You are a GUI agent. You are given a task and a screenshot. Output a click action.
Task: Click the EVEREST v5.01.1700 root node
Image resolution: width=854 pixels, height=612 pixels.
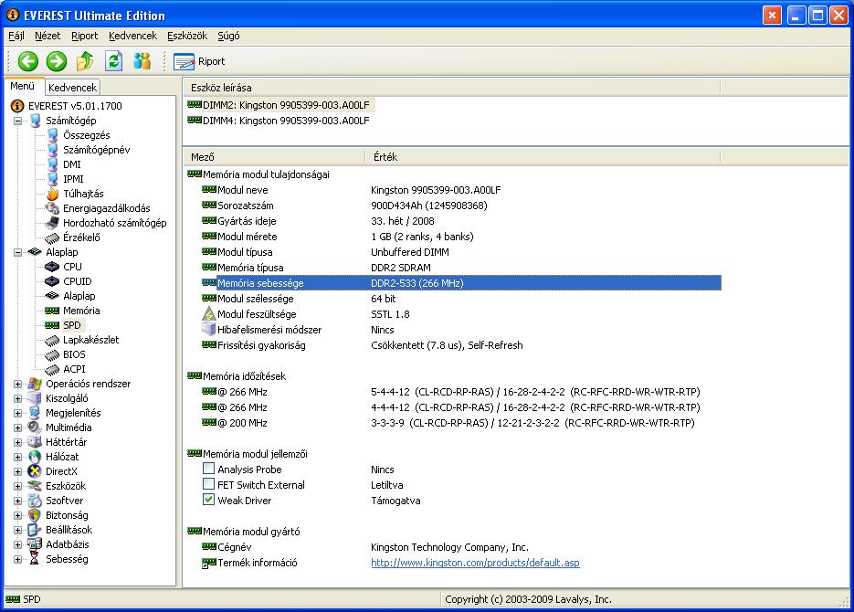coord(75,106)
